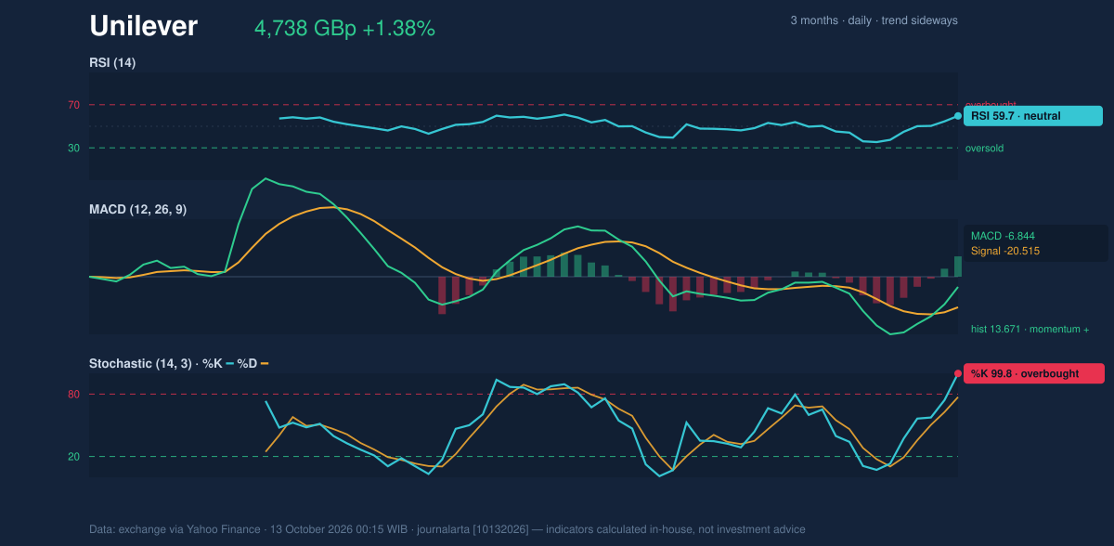The image size is (1114, 546).
Task: Click the Signal -20.515 value
Action: tap(1004, 251)
